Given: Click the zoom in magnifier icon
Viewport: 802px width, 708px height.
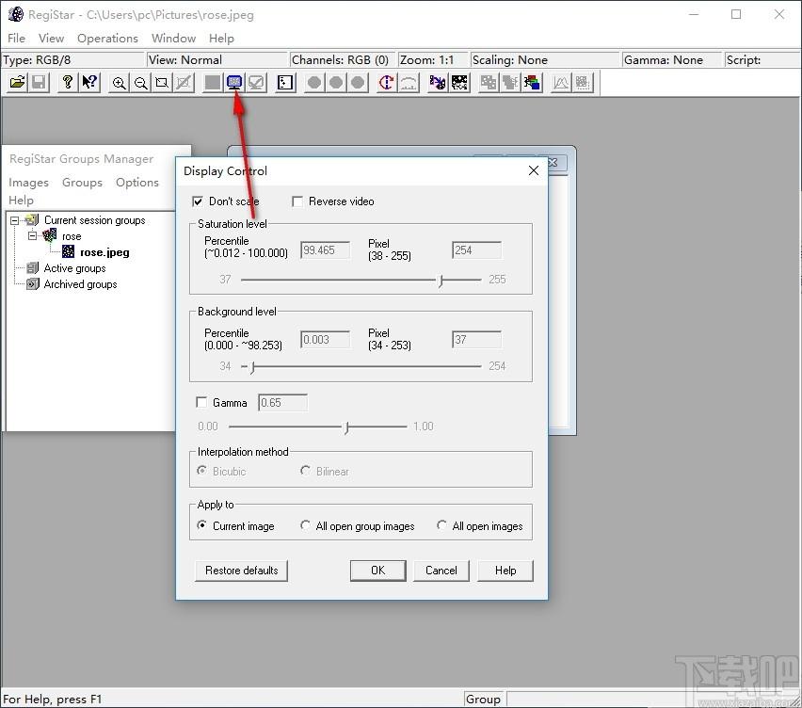Looking at the screenshot, I should [120, 82].
